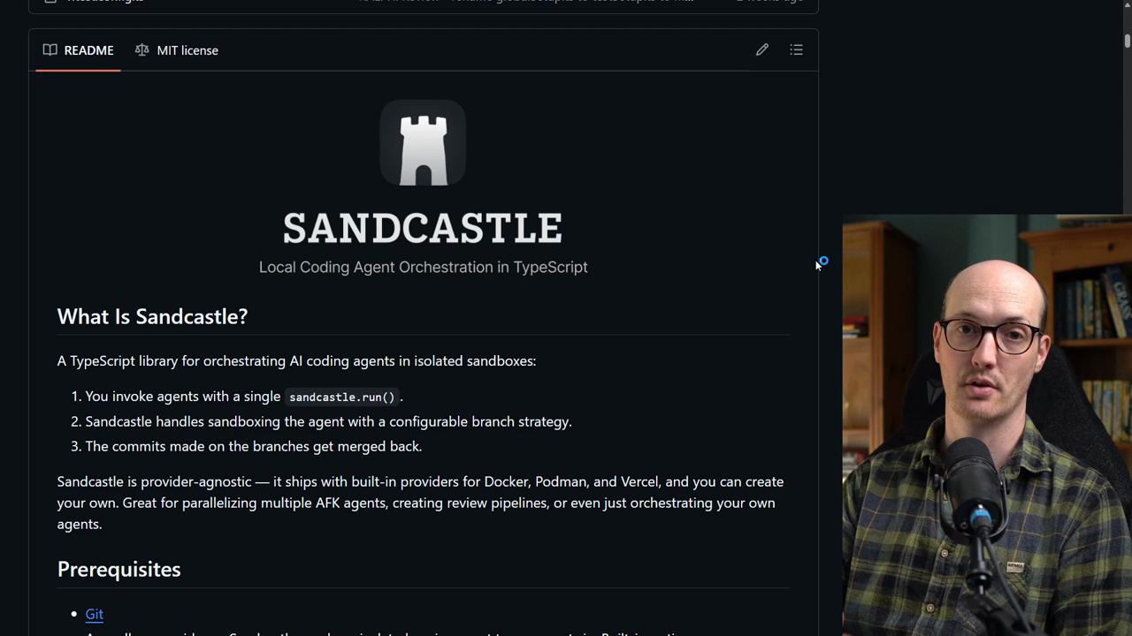Screen dimensions: 1132x636
Task: Click the 'configurable branch strategy' list line
Action: point(328,421)
